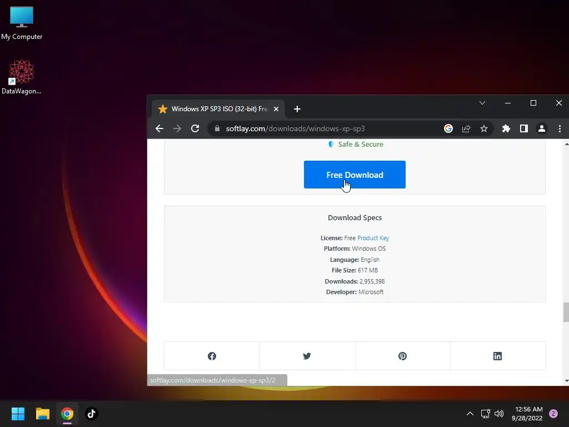Viewport: 569px width, 427px height.
Task: Show hidden system tray icons
Action: click(470, 414)
